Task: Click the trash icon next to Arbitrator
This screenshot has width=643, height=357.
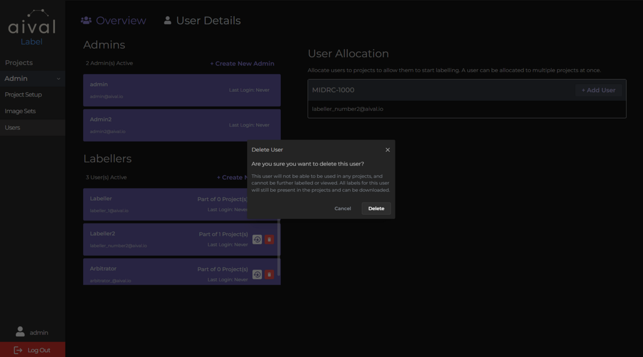Action: pos(269,274)
